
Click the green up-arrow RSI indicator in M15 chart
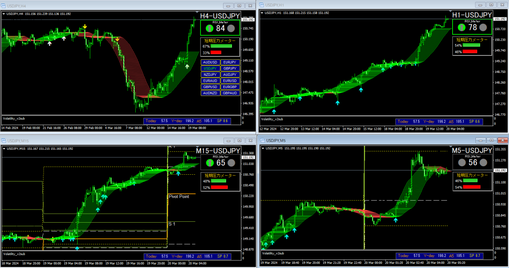coord(209,163)
